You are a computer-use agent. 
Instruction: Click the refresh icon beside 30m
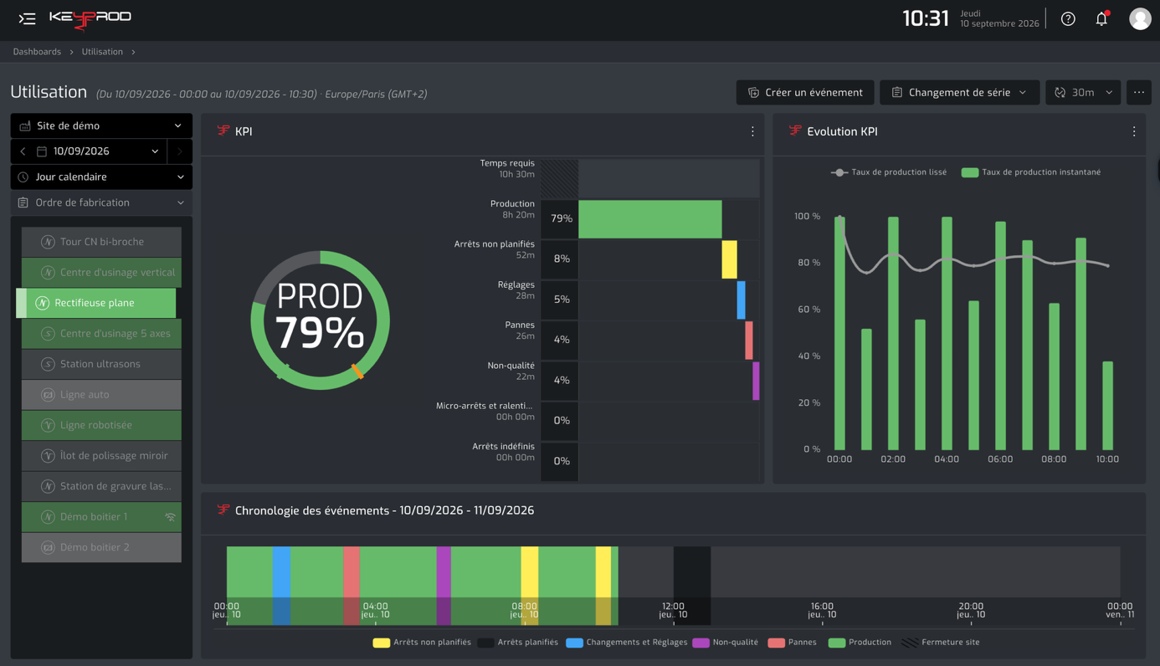click(x=1060, y=92)
